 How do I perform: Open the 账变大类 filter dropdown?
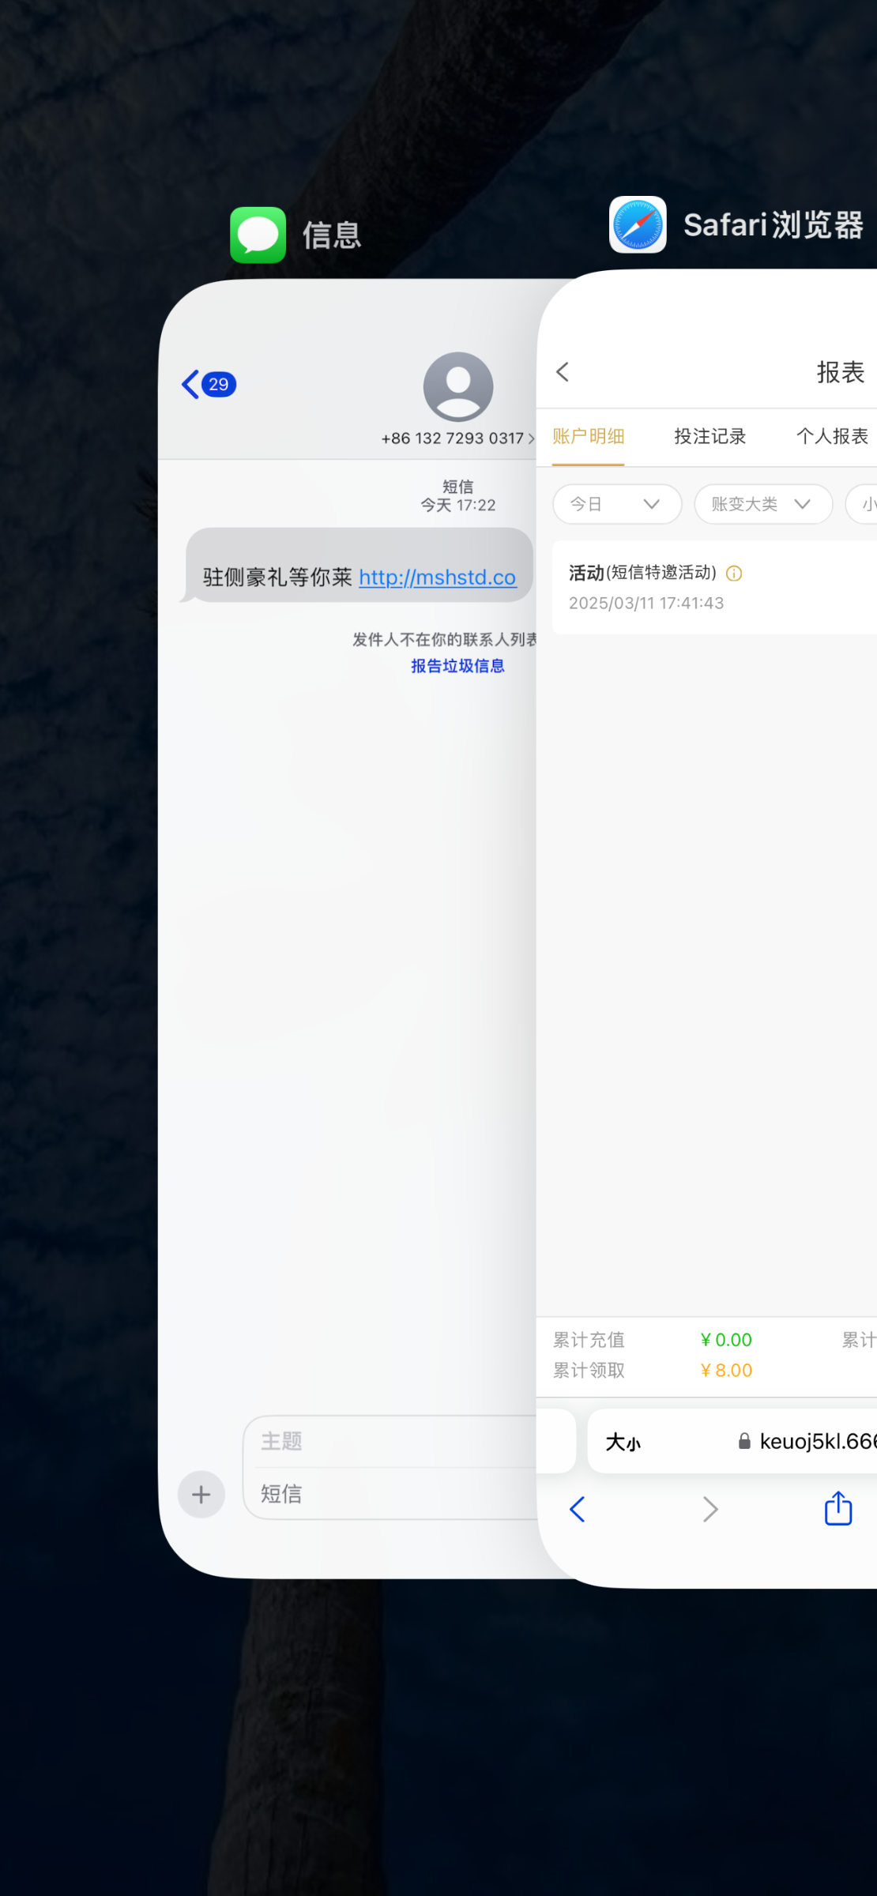click(762, 504)
